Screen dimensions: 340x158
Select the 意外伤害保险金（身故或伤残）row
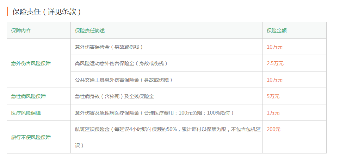click(x=109, y=47)
